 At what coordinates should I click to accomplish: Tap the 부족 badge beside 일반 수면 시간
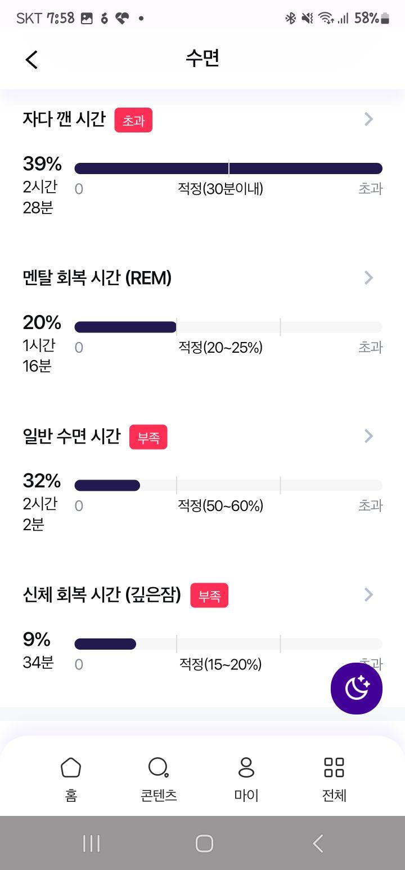point(148,437)
